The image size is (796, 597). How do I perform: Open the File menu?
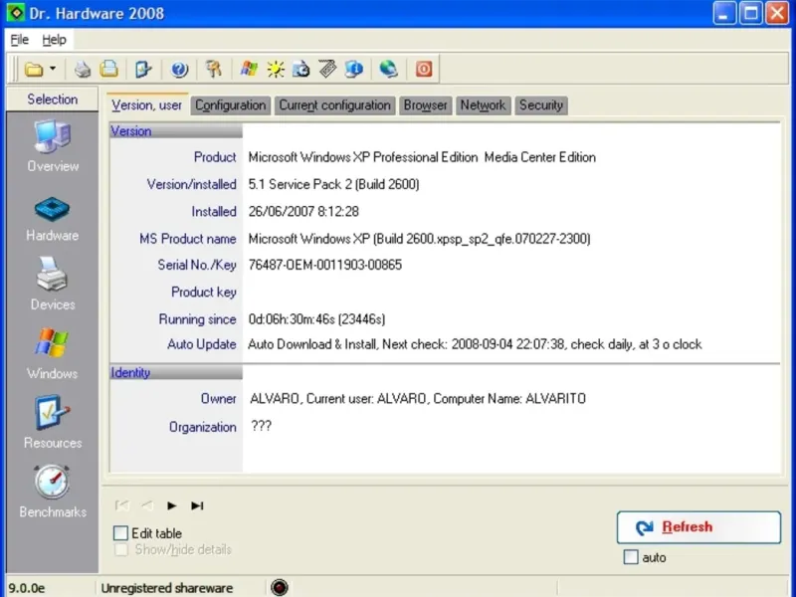[20, 40]
